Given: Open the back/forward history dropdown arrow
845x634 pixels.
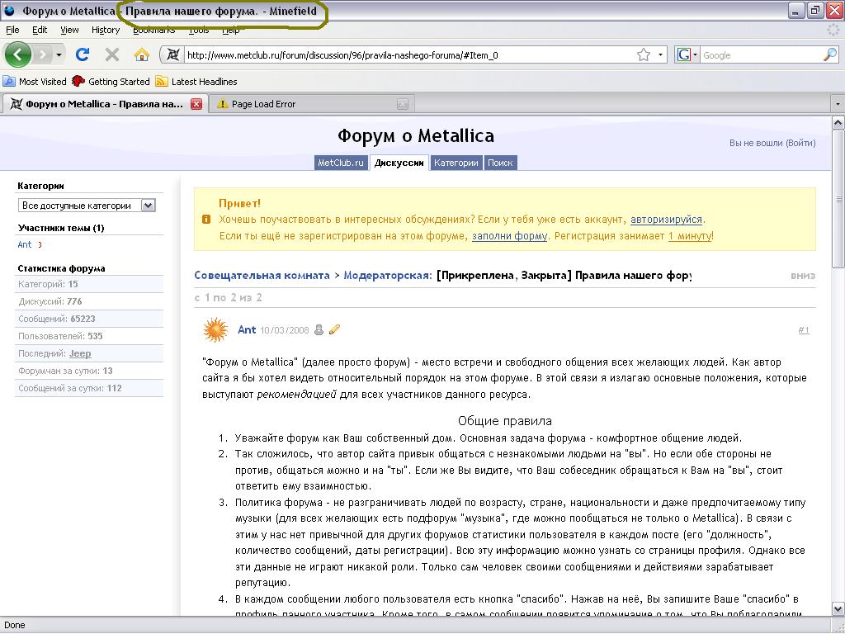Looking at the screenshot, I should click(59, 55).
